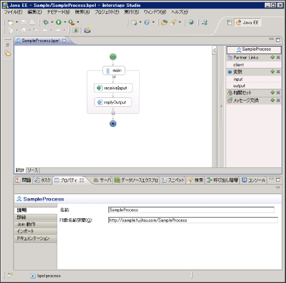The width and height of the screenshot is (286, 283).
Task: Click the 対象名前空間 input field
Action: (x=193, y=220)
